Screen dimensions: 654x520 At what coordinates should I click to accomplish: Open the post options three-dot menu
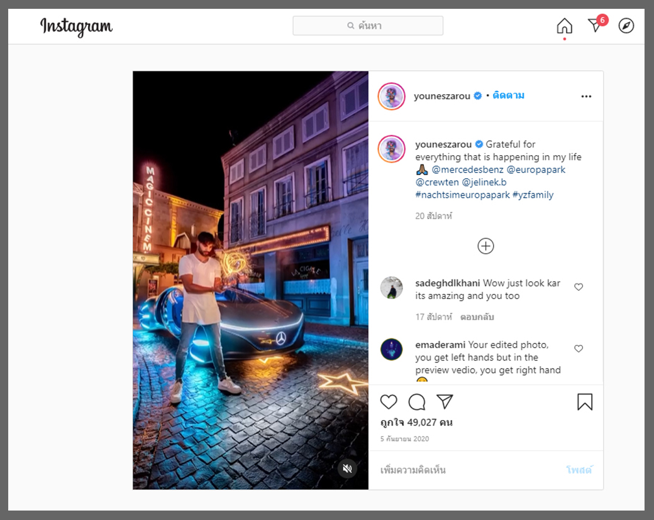point(586,96)
